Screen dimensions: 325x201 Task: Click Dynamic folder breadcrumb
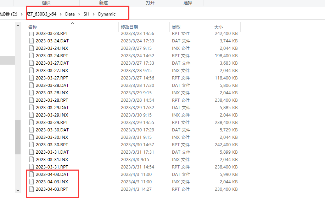[107, 14]
